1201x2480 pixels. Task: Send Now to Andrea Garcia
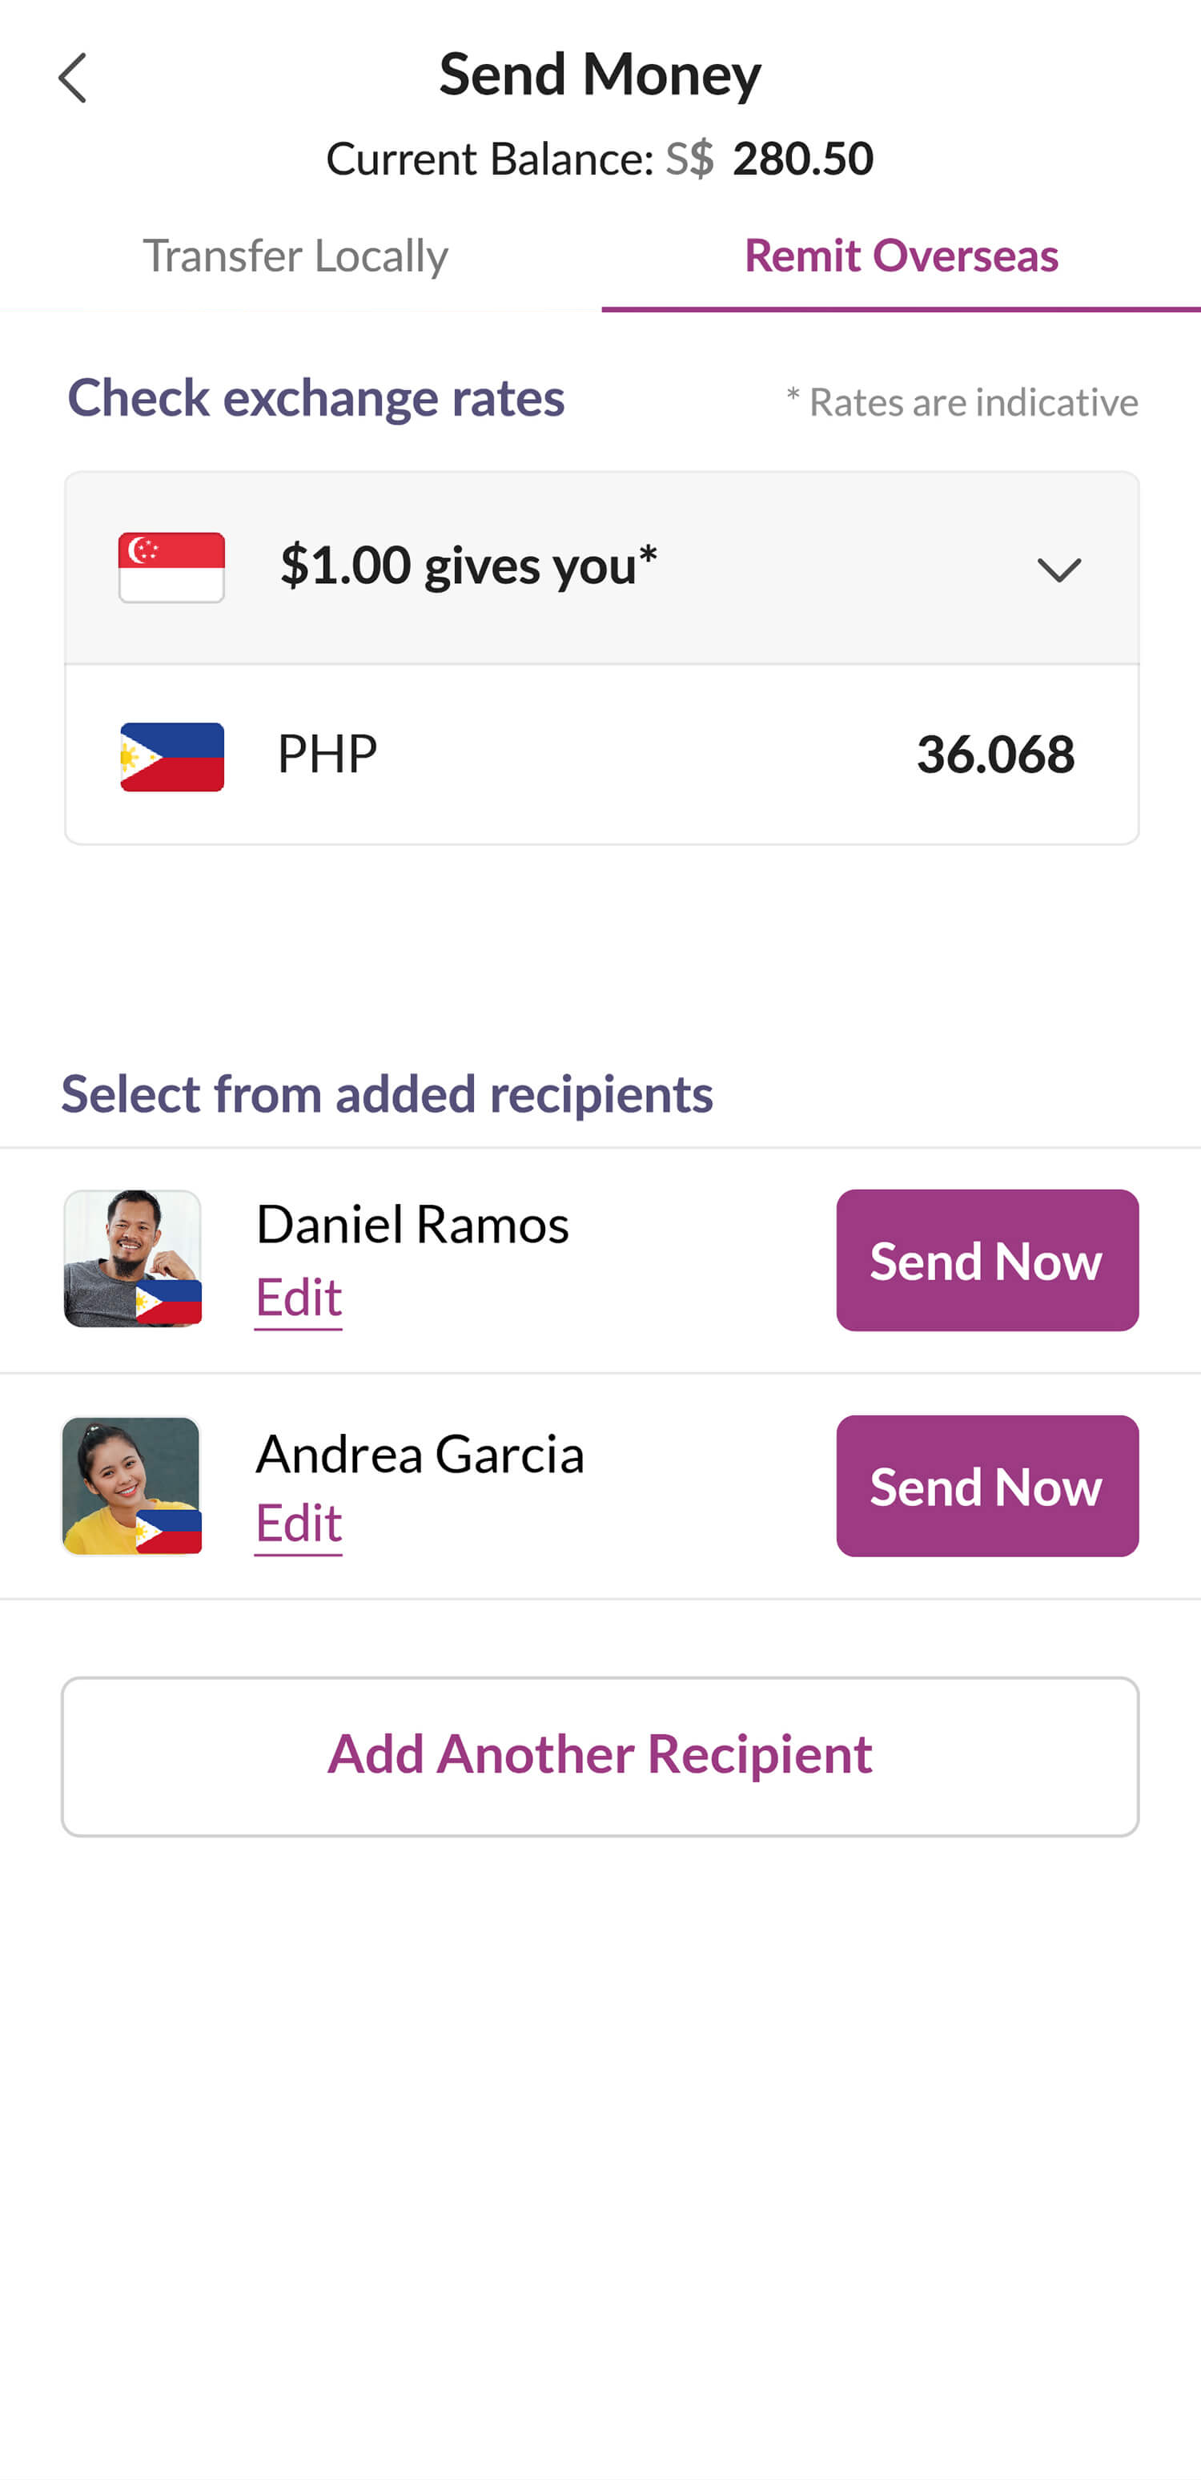[987, 1487]
